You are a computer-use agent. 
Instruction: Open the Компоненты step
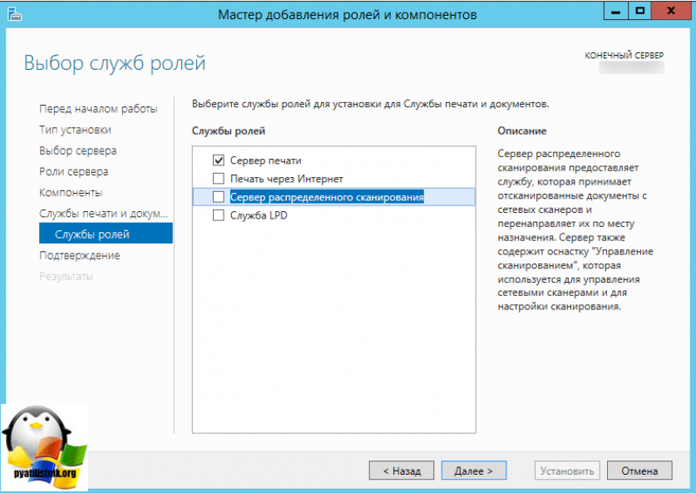point(71,192)
